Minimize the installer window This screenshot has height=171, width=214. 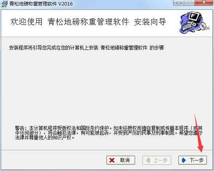178,3
